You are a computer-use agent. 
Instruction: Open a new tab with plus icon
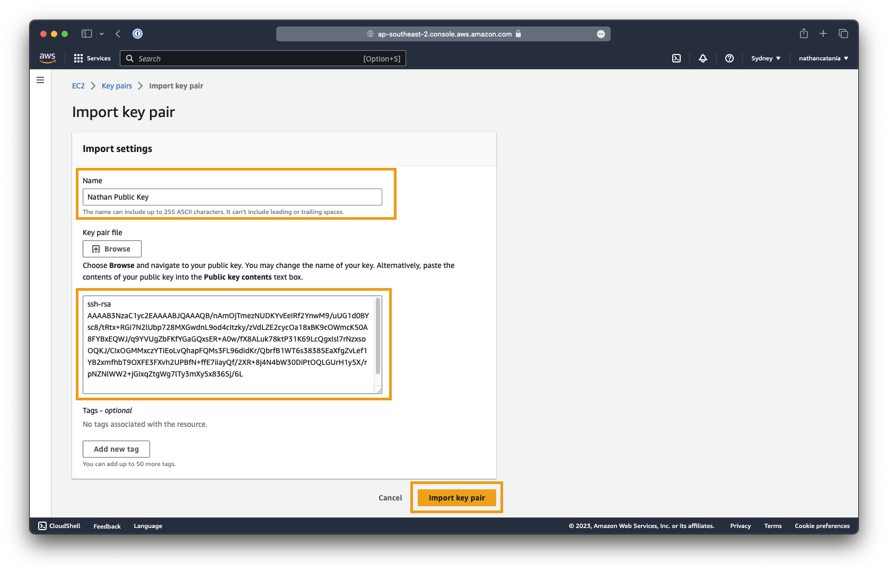tap(823, 34)
